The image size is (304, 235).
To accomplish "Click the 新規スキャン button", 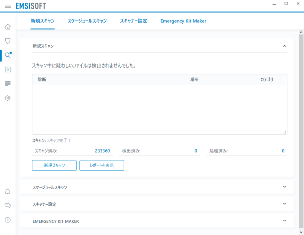I will (54, 165).
